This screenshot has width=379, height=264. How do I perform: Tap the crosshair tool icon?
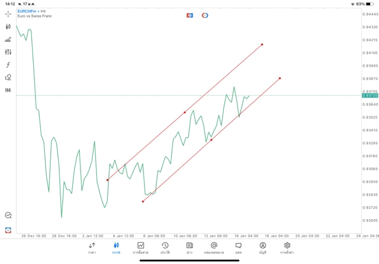click(8, 14)
